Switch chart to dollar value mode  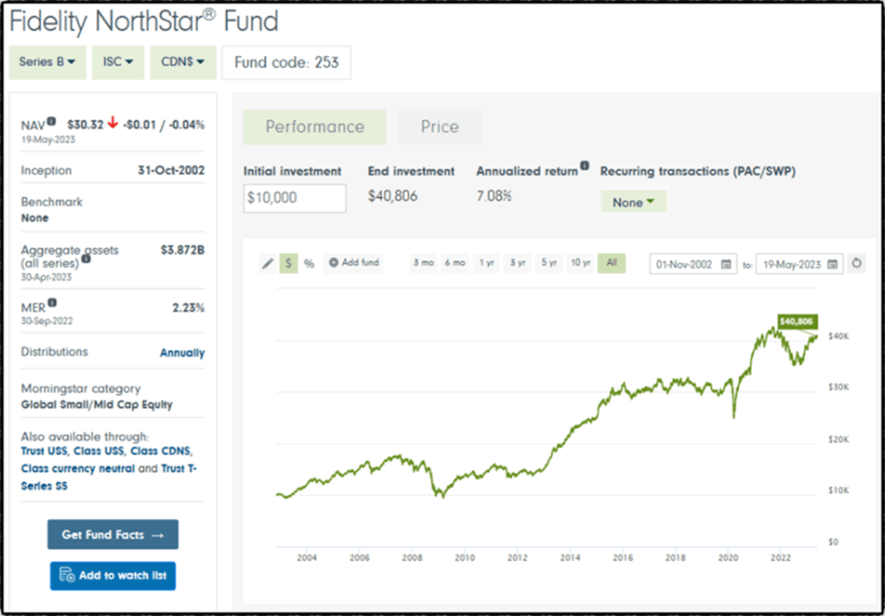288,263
